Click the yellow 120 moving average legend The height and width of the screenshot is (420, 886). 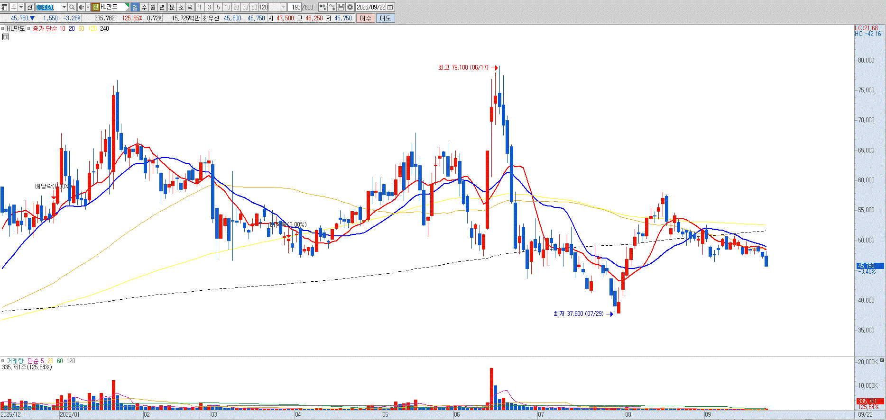click(x=92, y=28)
